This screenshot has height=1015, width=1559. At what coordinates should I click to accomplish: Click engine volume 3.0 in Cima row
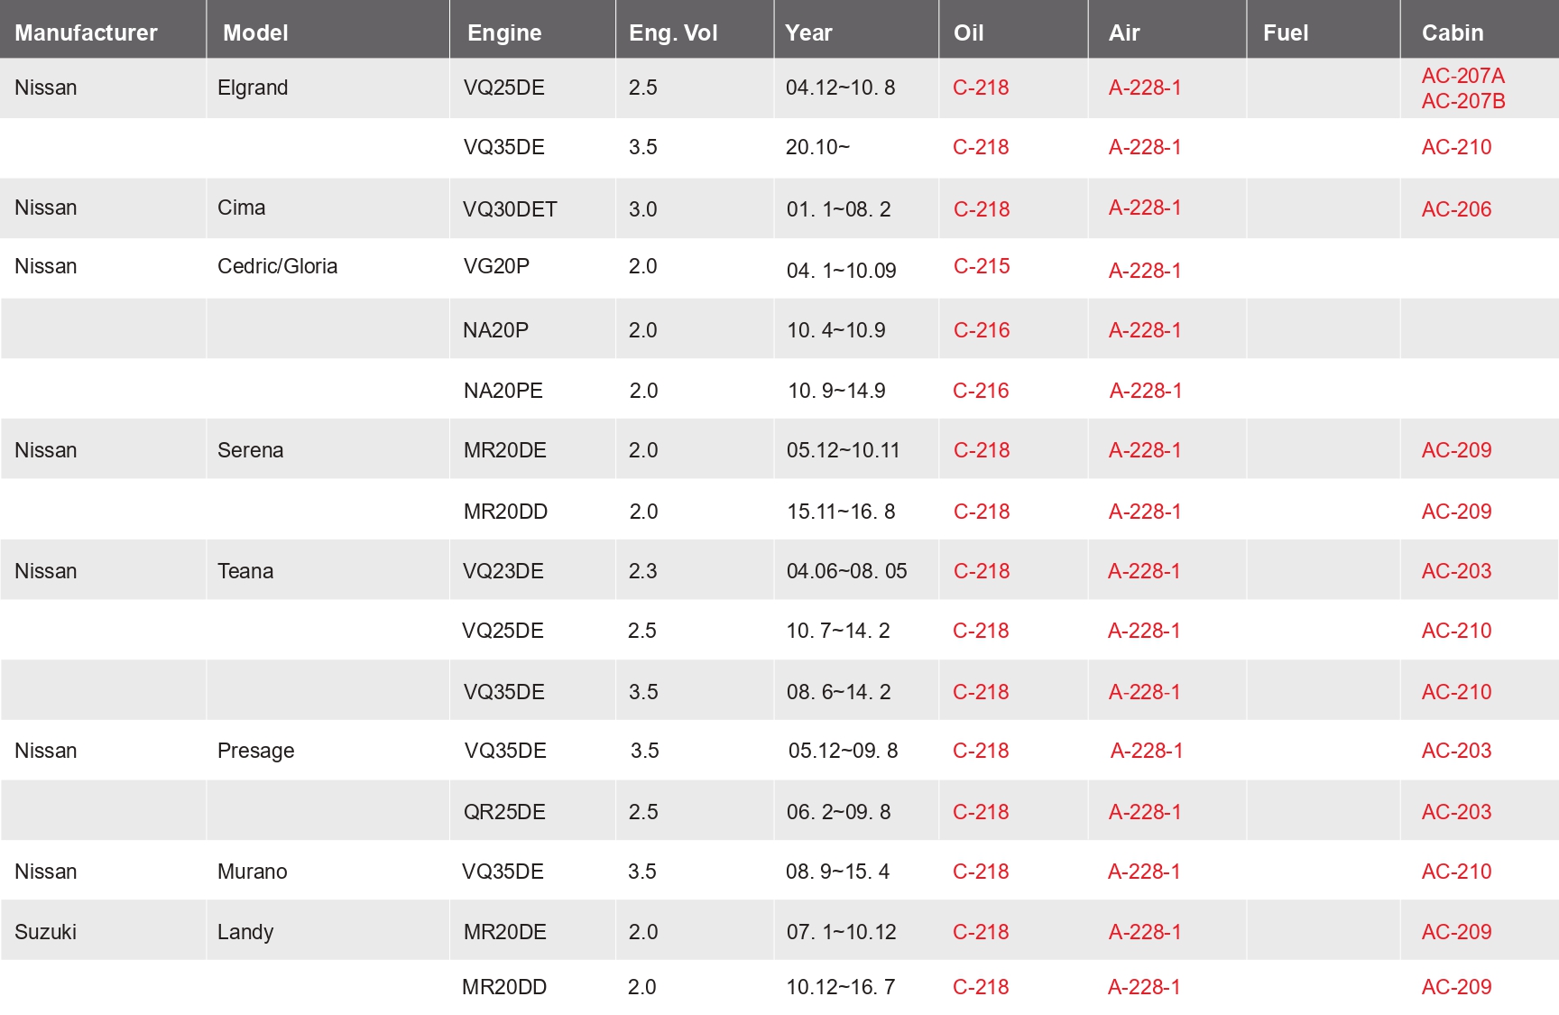click(x=642, y=209)
